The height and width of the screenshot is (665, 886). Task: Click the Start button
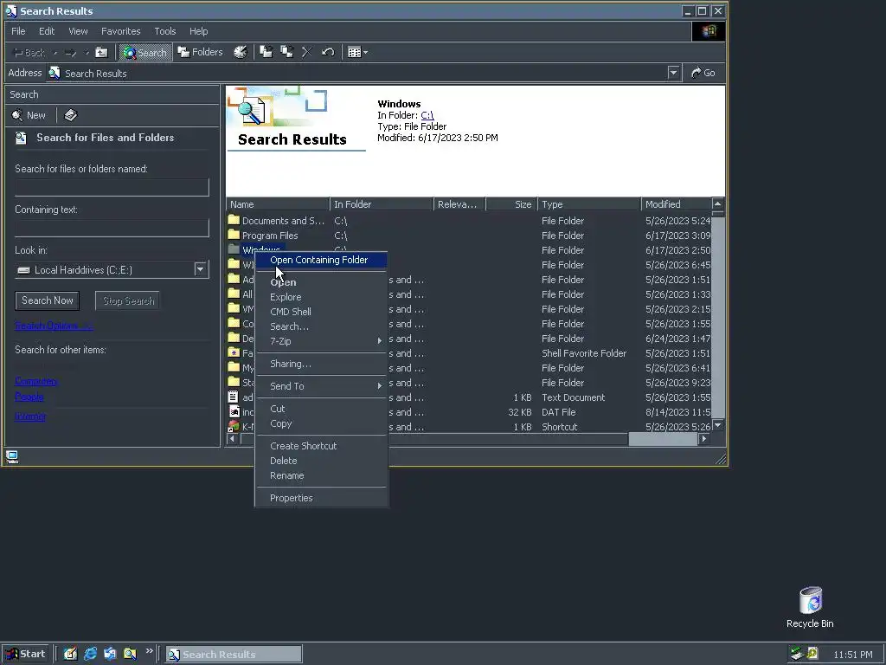click(x=25, y=655)
